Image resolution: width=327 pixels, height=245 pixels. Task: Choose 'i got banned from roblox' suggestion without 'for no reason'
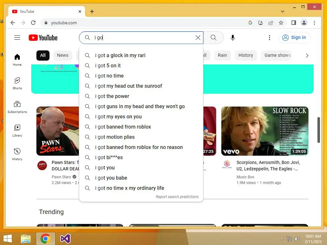click(141, 127)
